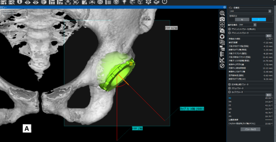Click the yellow RI label on the cup
Screen dimensions: 276x142
tap(131, 64)
